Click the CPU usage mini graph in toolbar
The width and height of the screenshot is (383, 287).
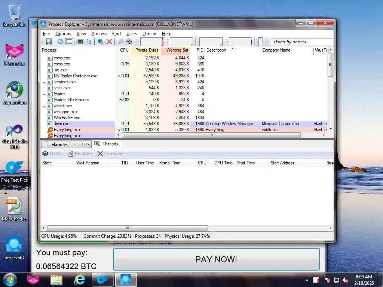152,42
